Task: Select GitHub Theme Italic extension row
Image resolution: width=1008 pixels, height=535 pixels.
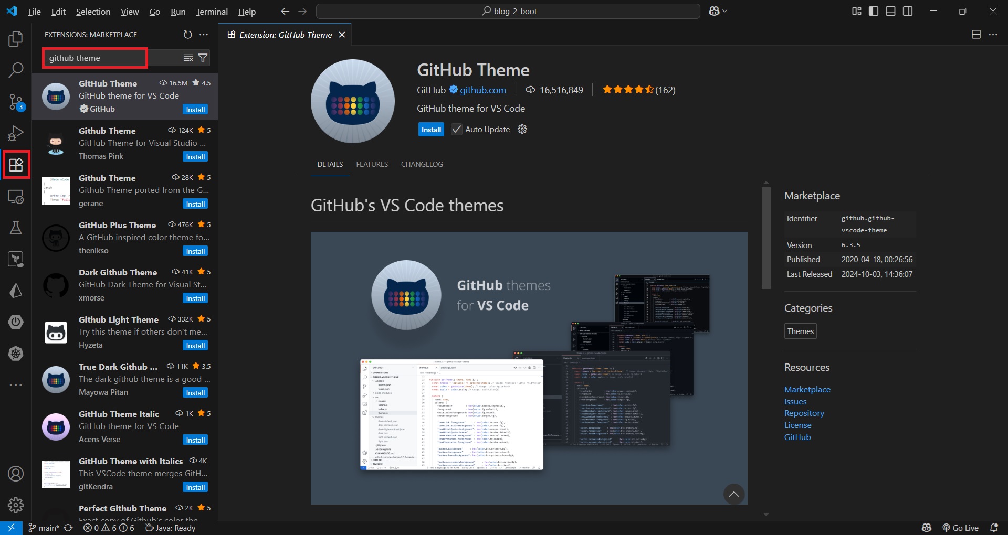Action: (125, 427)
